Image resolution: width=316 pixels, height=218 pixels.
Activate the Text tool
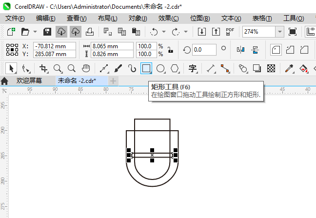pos(193,68)
